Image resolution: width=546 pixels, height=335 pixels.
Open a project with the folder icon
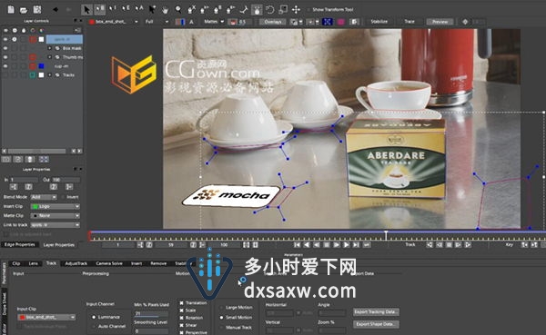coord(24,10)
